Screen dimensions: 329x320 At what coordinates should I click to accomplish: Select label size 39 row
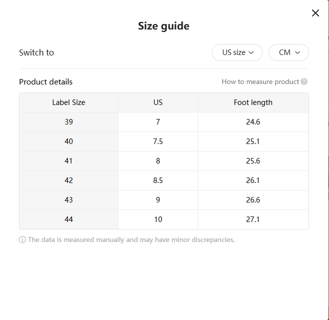pos(69,122)
